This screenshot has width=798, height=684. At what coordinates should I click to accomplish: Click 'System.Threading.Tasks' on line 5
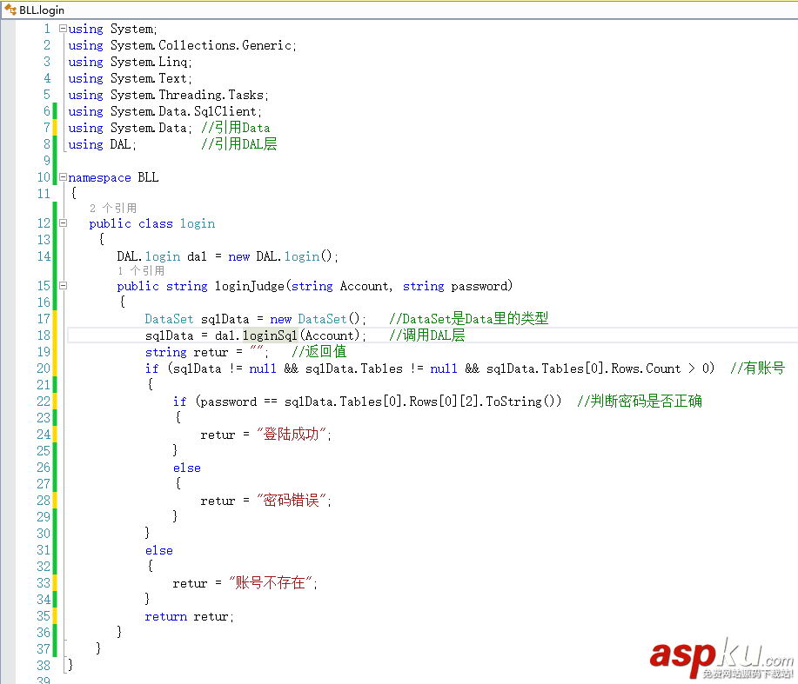(x=187, y=95)
